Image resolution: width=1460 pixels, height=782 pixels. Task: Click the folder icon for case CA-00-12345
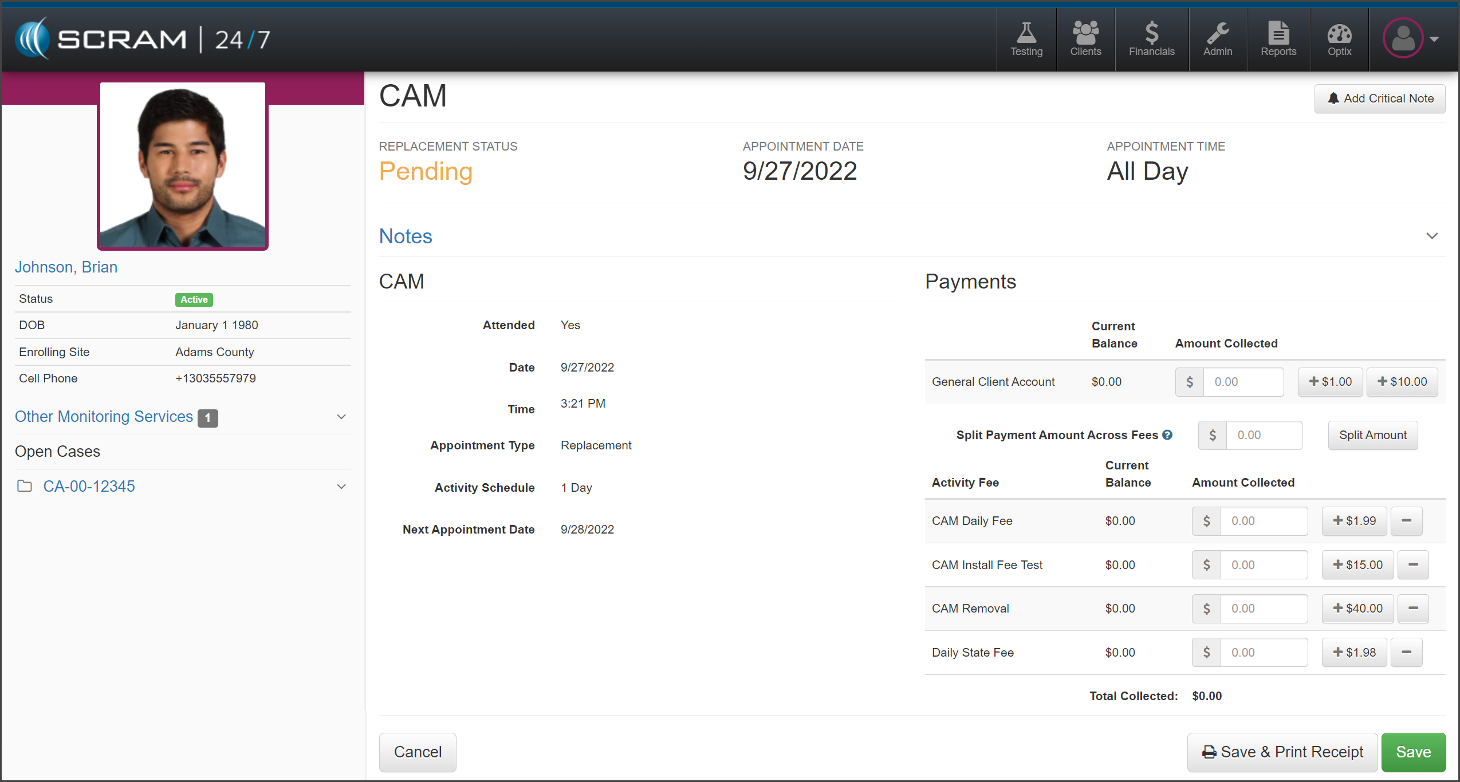coord(25,486)
